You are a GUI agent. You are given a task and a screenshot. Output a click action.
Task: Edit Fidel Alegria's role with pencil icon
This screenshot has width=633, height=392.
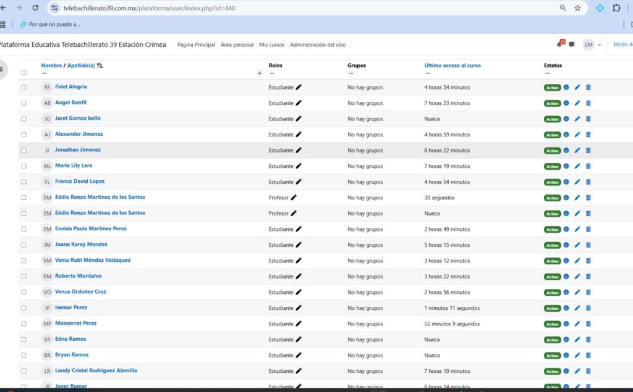tap(299, 87)
